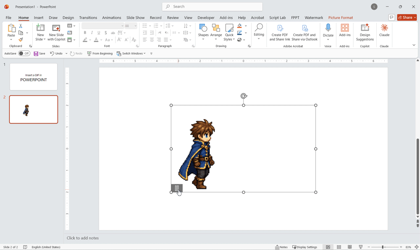Viewport: 420px width, 250px height.
Task: Open Design Suggestions from Copilot
Action: (365, 32)
